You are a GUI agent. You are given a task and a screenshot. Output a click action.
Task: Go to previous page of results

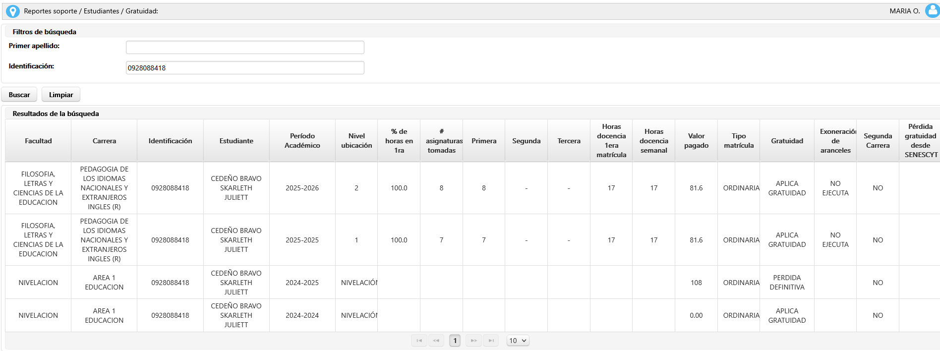coord(436,341)
